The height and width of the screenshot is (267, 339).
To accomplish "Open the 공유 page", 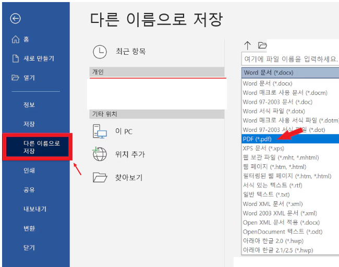I will pos(29,190).
